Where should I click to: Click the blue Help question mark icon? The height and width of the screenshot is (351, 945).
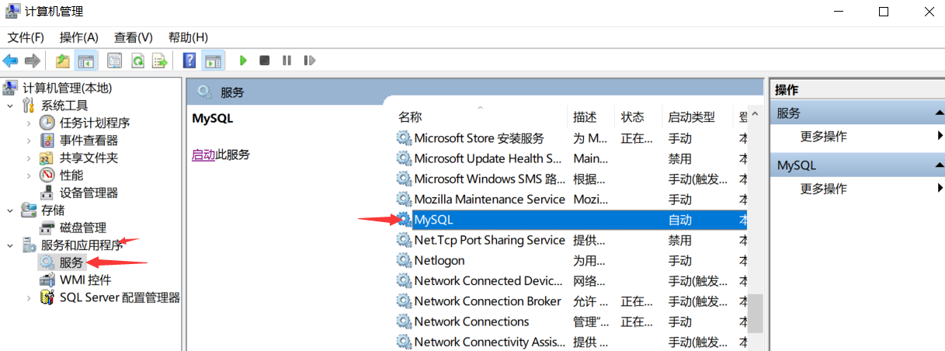pos(189,61)
